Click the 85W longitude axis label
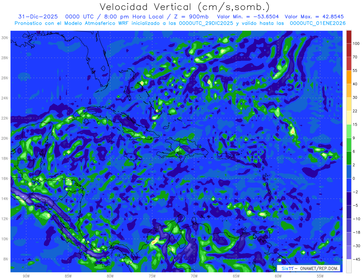The width and height of the screenshot is (363, 280). [68, 276]
